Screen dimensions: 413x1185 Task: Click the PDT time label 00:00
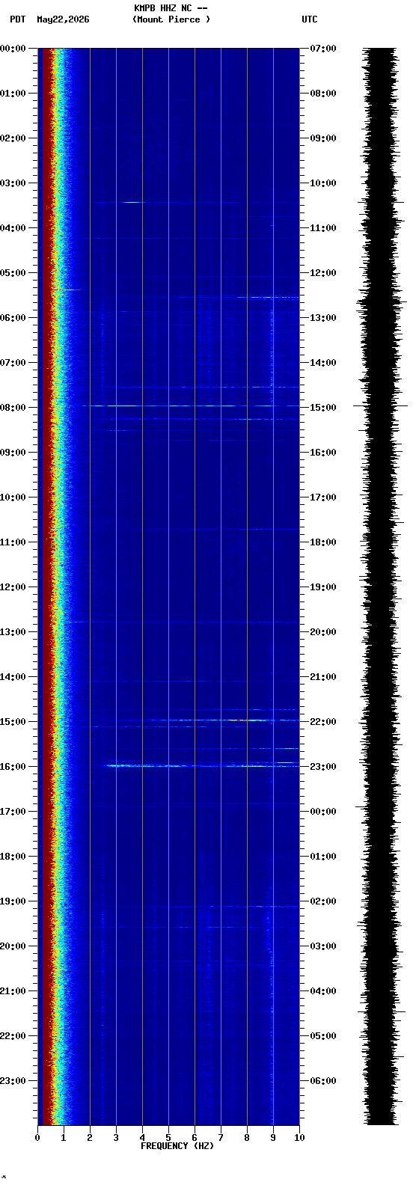pyautogui.click(x=13, y=49)
